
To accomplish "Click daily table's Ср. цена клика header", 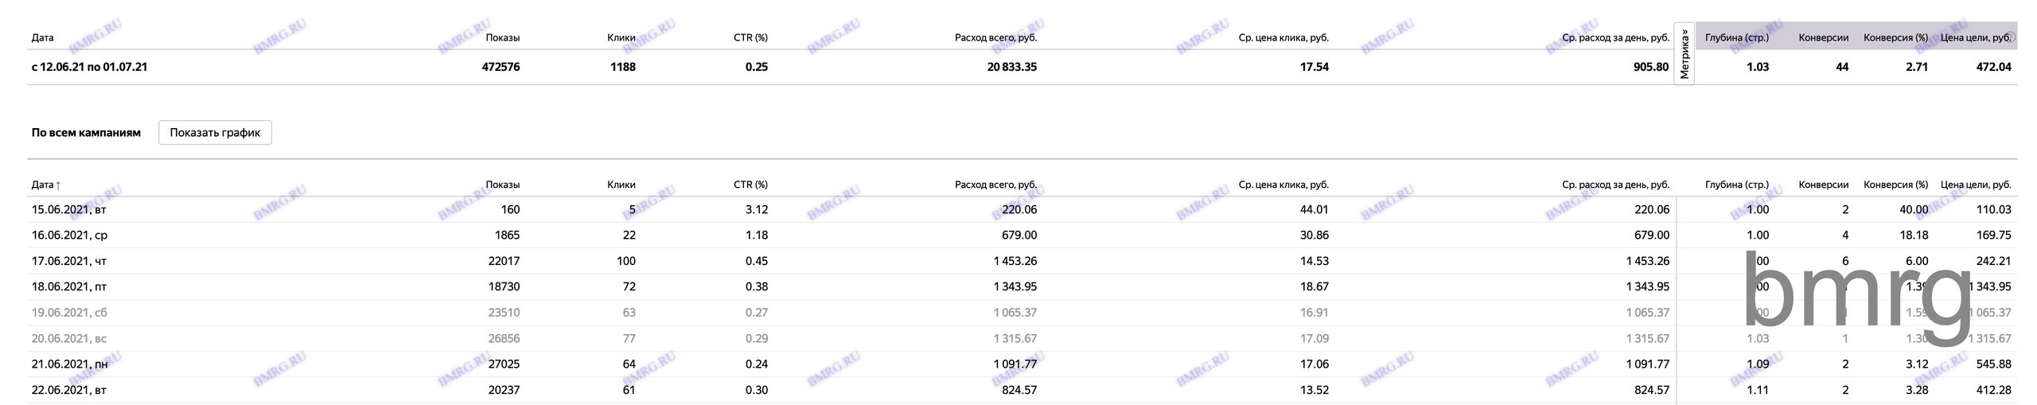I will (1283, 185).
